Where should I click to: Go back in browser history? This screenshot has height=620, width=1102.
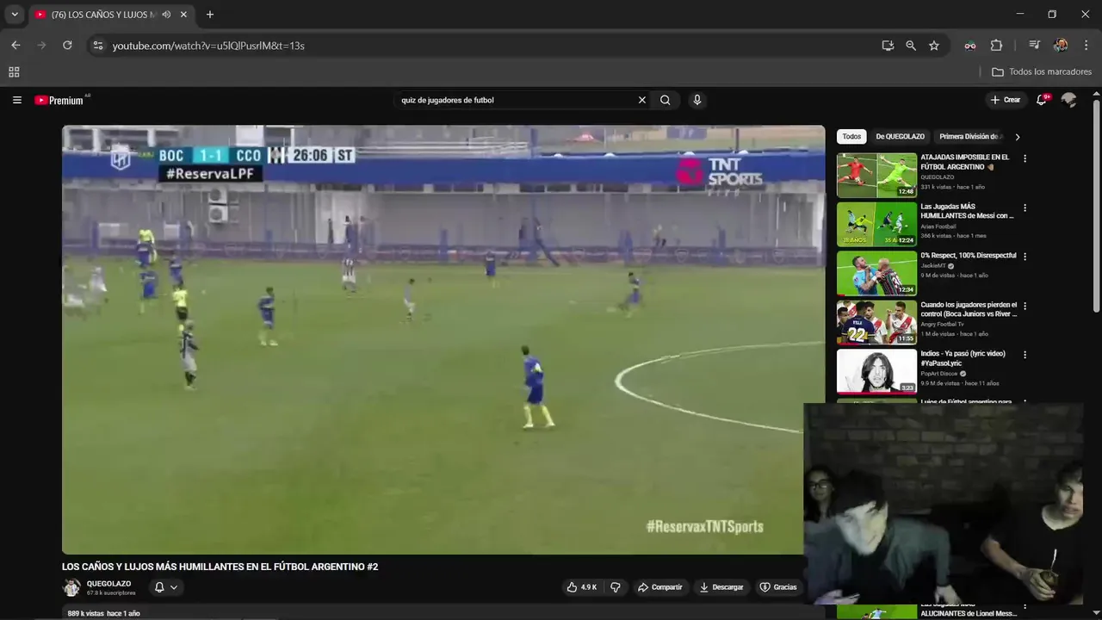click(15, 46)
